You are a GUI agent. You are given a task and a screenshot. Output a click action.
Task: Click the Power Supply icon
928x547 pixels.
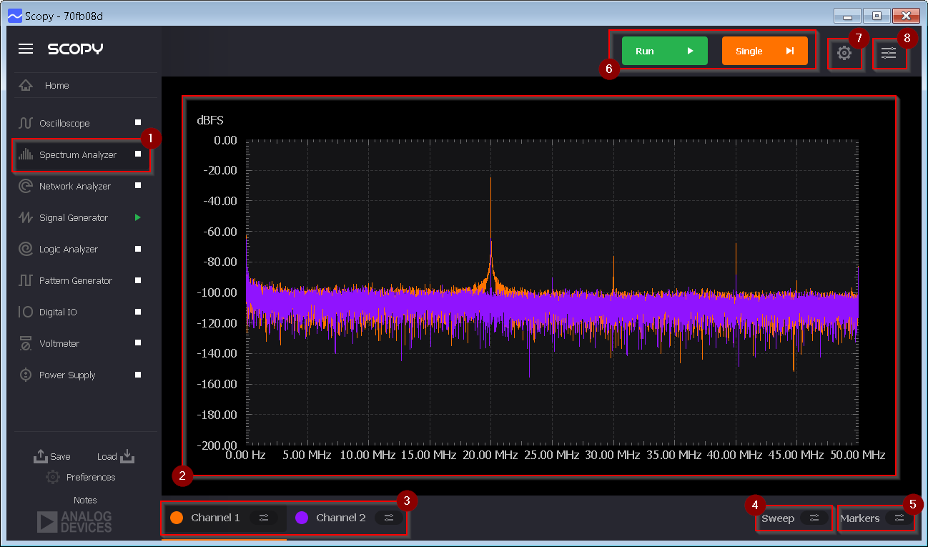pos(26,375)
